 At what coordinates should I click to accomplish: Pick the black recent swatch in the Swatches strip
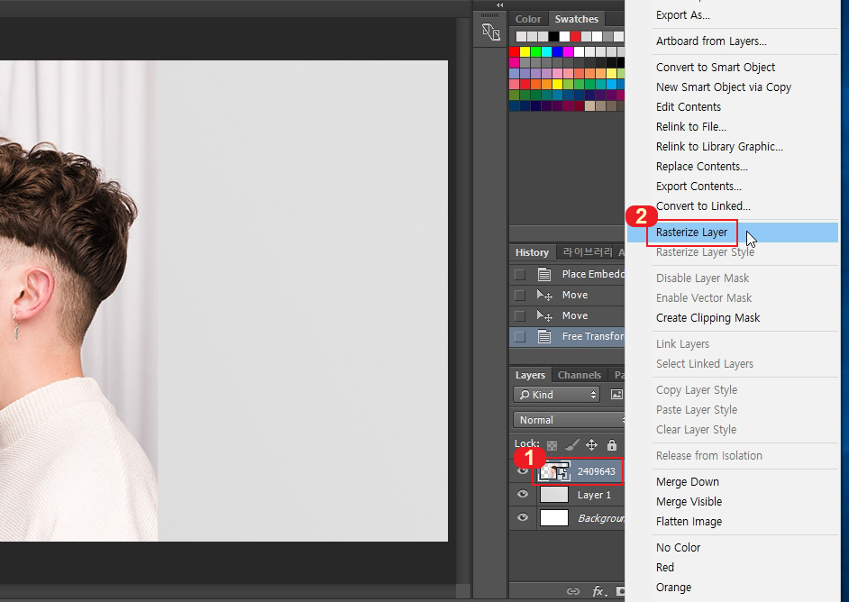pyautogui.click(x=553, y=36)
